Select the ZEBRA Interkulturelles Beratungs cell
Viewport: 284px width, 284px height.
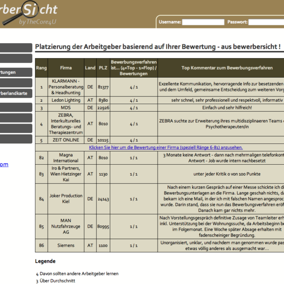click(66, 124)
